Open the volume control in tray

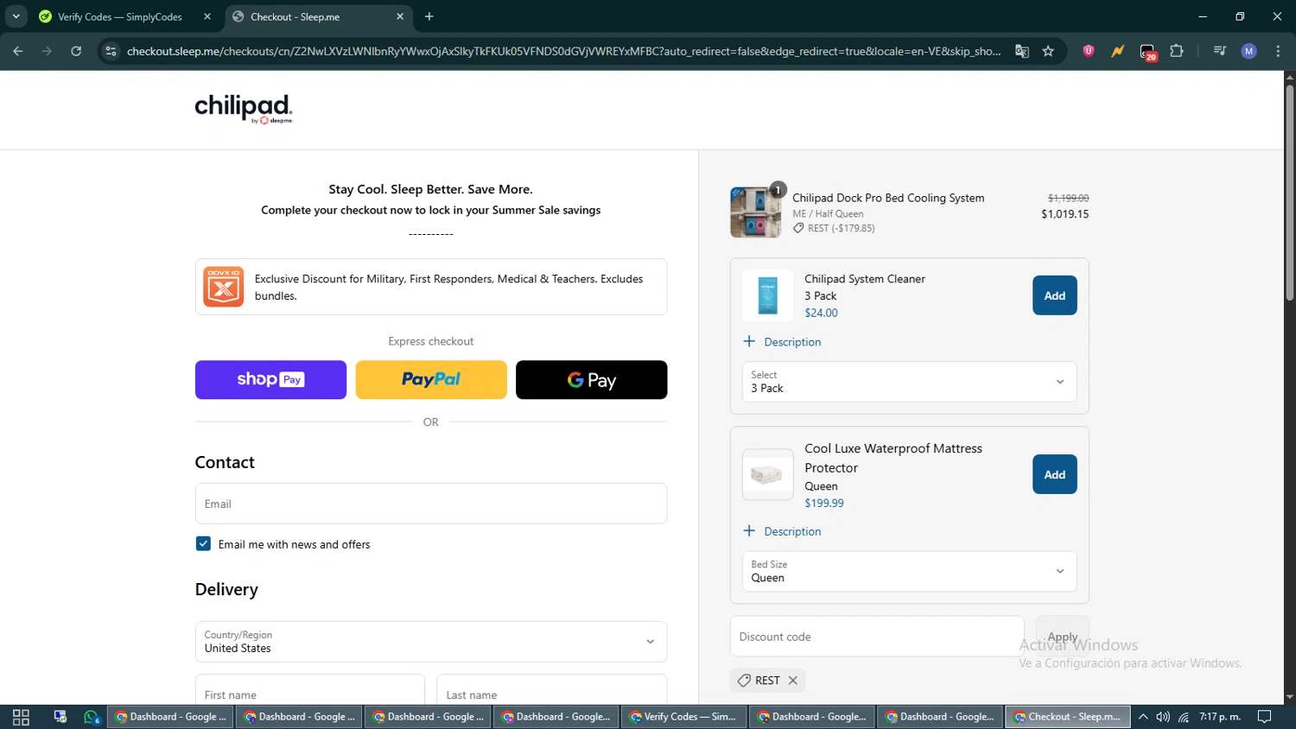click(x=1163, y=717)
